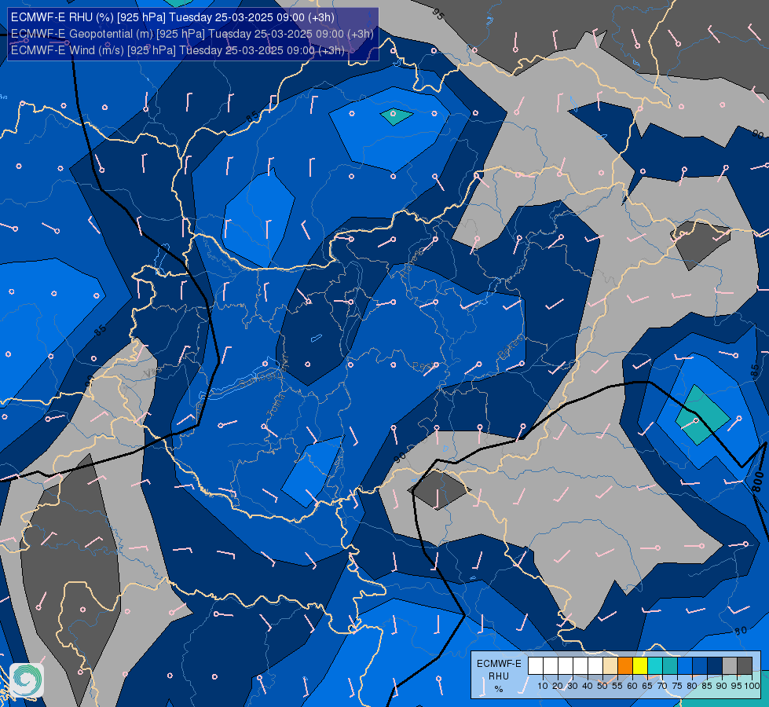Image resolution: width=769 pixels, height=707 pixels.
Task: Select the cyan 65-70% legend swatch
Action: (655, 666)
